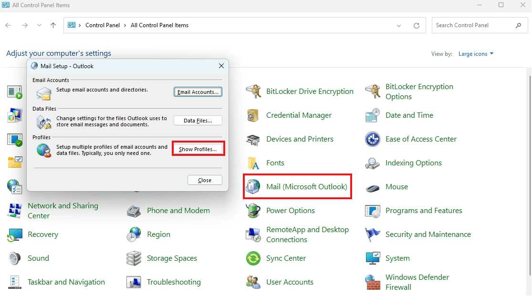Image resolution: width=532 pixels, height=296 pixels.
Task: Refresh the Control Panel view
Action: click(417, 25)
